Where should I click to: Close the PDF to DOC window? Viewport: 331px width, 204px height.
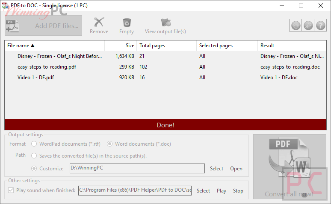pyautogui.click(x=321, y=6)
